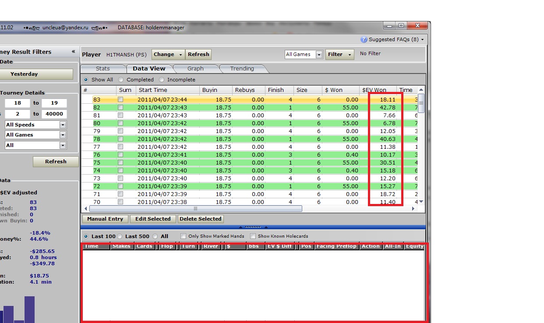
Task: Collapse the Tourney Result Filters panel
Action: pyautogui.click(x=73, y=52)
